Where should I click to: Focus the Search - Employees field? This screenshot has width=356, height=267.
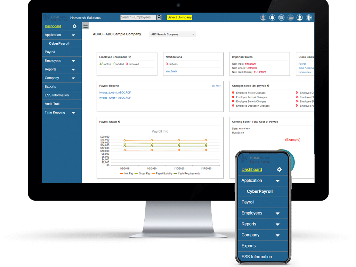coord(138,17)
